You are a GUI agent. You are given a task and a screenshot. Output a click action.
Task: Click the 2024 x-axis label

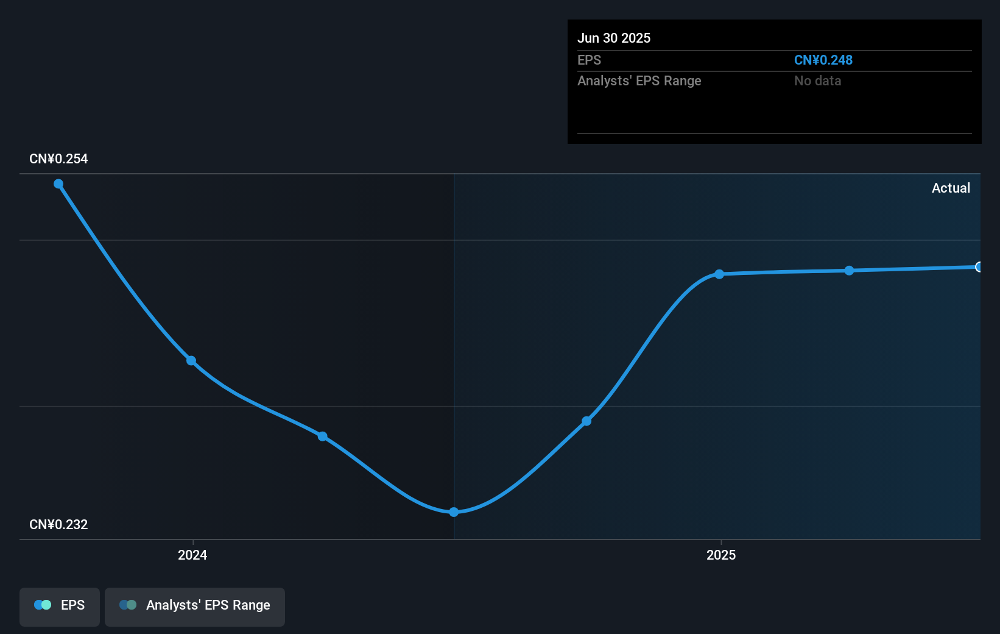[192, 555]
